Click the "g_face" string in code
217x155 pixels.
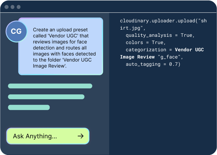pos(164,57)
